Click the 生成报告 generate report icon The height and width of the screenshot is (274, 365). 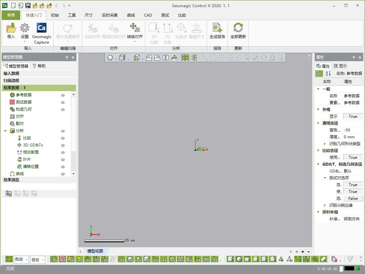[x=217, y=28]
